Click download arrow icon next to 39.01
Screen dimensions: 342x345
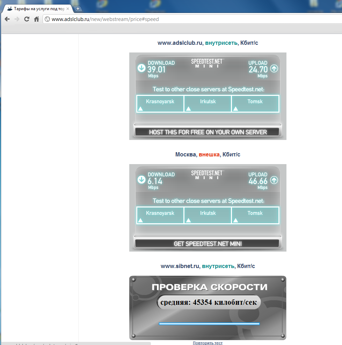tap(141, 68)
